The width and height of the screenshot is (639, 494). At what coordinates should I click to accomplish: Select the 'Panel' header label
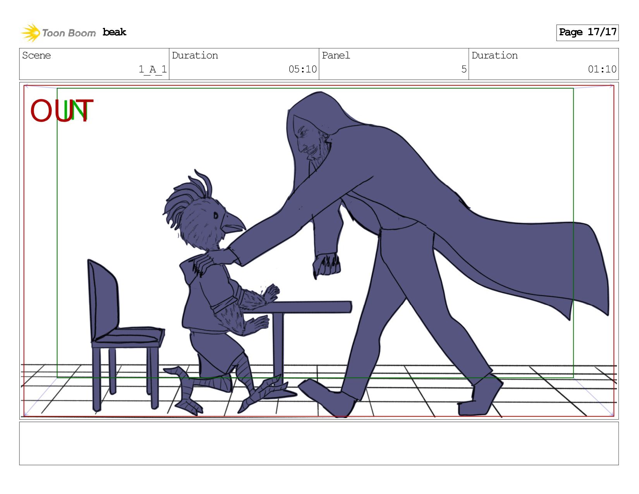click(336, 55)
